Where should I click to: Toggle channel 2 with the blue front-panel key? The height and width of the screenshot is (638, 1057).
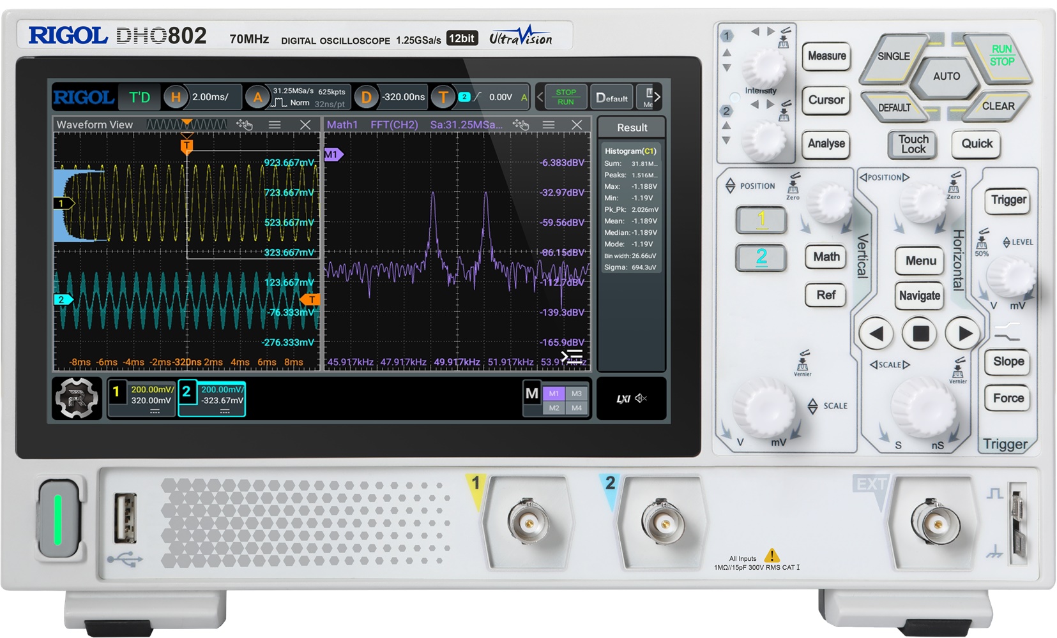pyautogui.click(x=761, y=258)
